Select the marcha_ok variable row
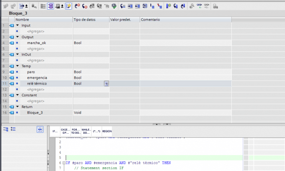Image resolution: width=285 pixels, height=171 pixels. (x=116, y=43)
